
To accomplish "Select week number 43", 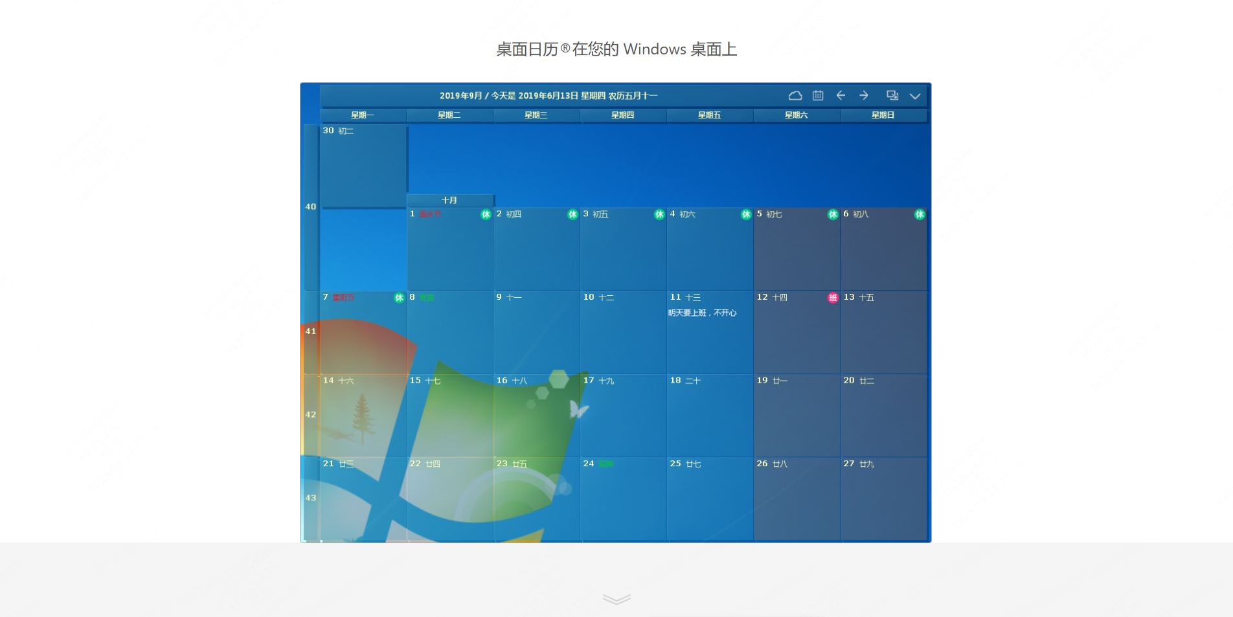I will [x=311, y=499].
